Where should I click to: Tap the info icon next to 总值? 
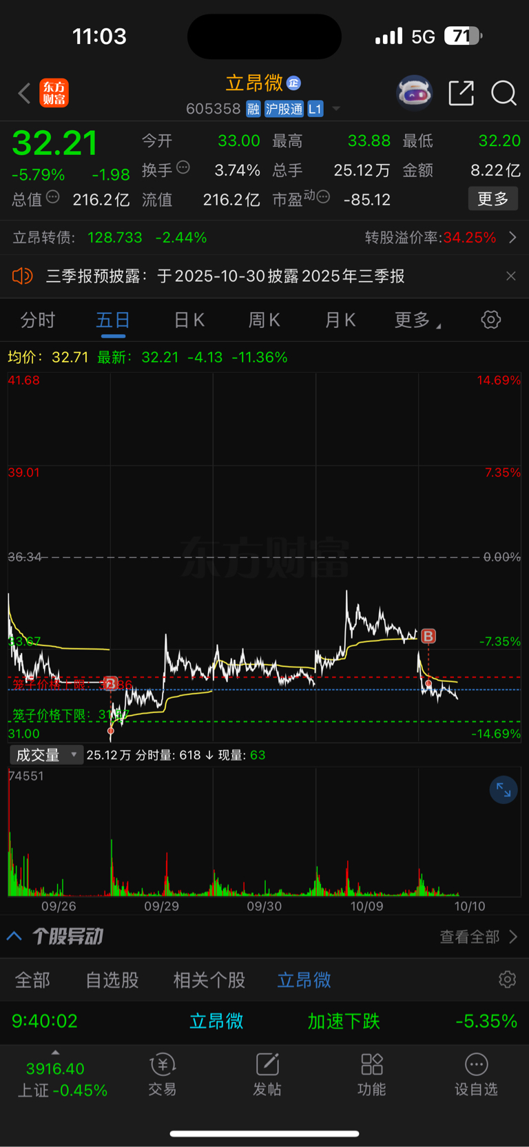click(52, 198)
